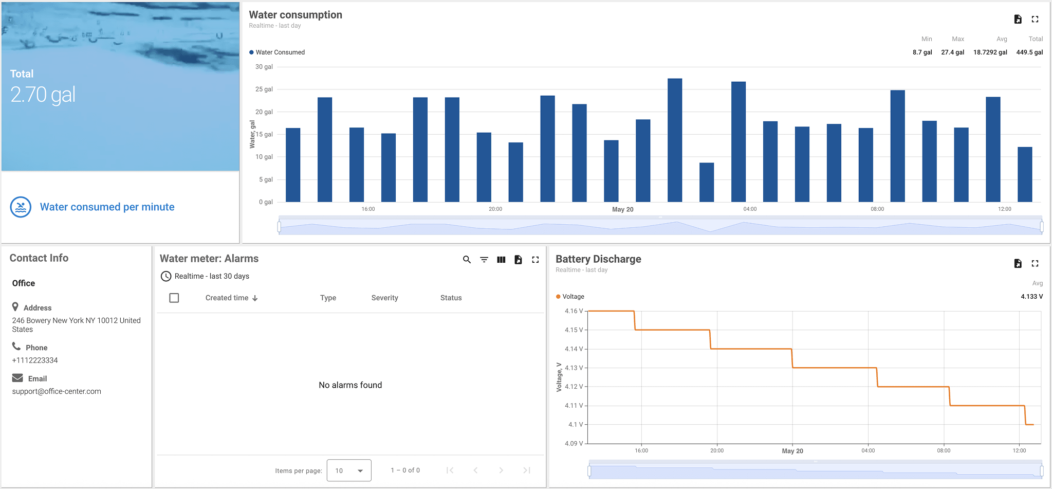
Task: Enter fullscreen on Battery Discharge chart
Action: click(x=1036, y=263)
